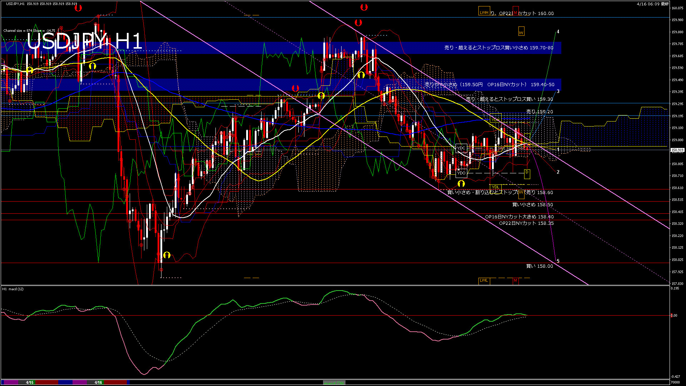The width and height of the screenshot is (686, 386).
Task: Click the 売り 159.20 level label
Action: pyautogui.click(x=539, y=112)
